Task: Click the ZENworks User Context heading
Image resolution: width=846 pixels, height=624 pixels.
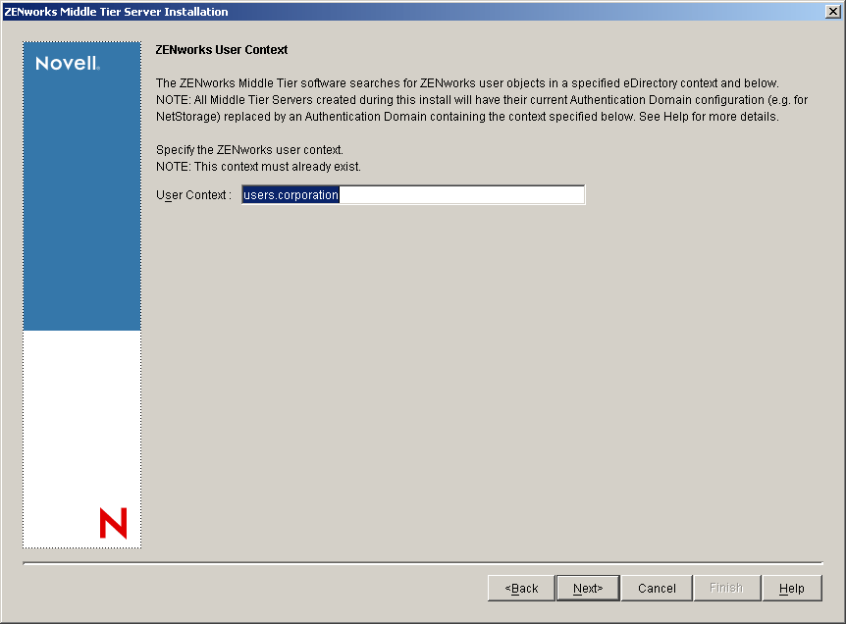Action: point(221,49)
